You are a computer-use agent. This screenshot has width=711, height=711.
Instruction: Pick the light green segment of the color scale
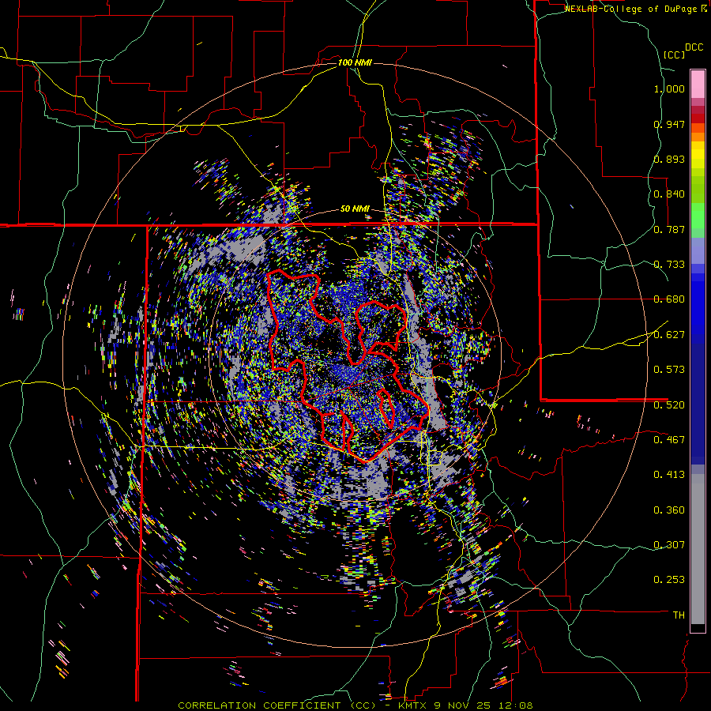[x=698, y=216]
